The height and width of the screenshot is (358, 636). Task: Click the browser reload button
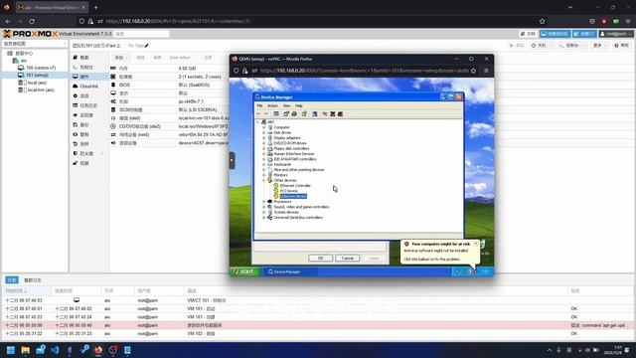pos(32,21)
